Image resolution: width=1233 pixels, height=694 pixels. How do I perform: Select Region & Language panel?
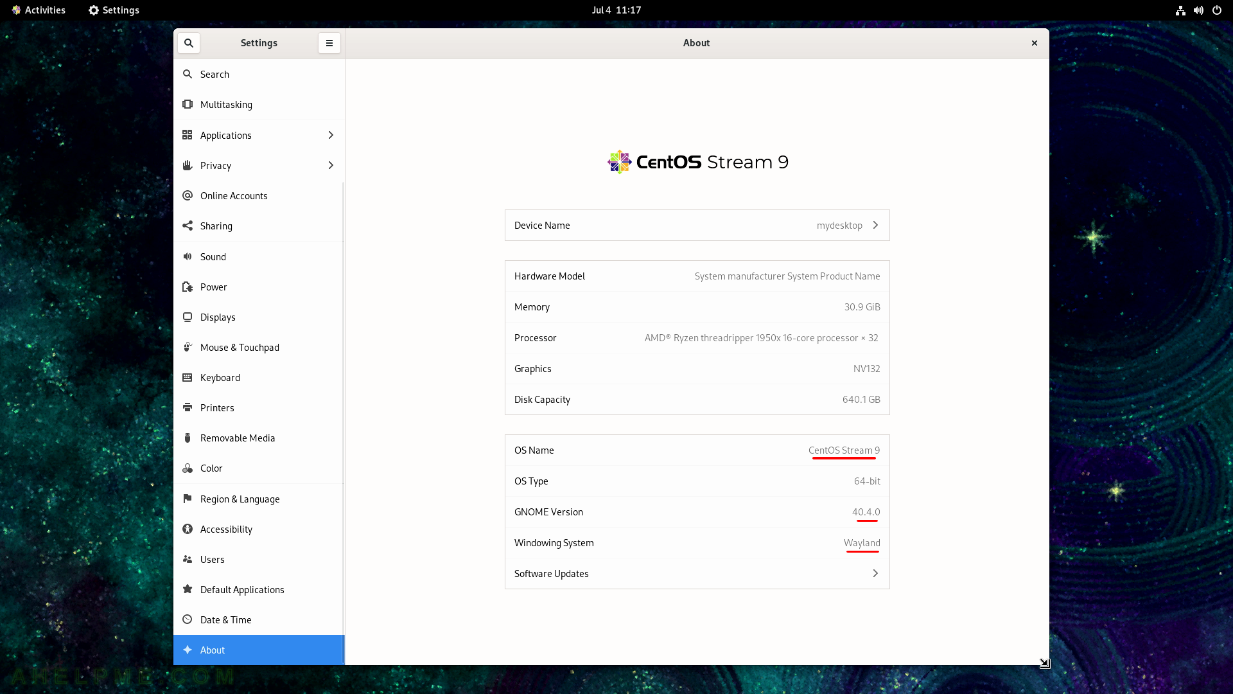259,499
